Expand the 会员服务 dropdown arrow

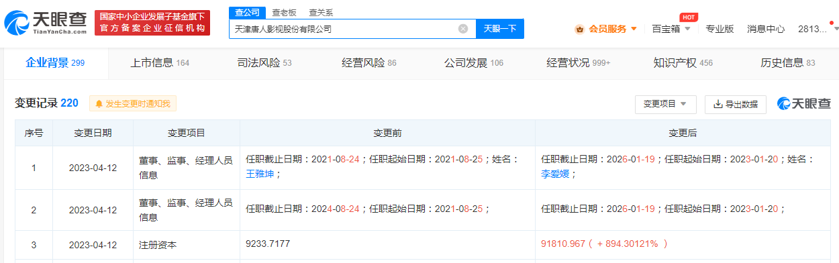click(x=634, y=29)
